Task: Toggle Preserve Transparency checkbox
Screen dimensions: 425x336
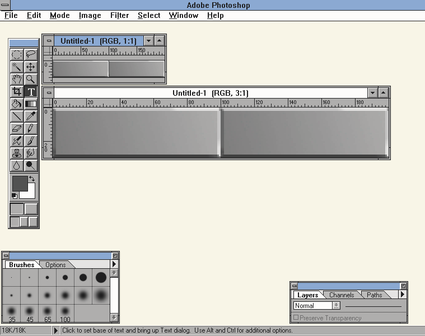Action: tap(296, 318)
